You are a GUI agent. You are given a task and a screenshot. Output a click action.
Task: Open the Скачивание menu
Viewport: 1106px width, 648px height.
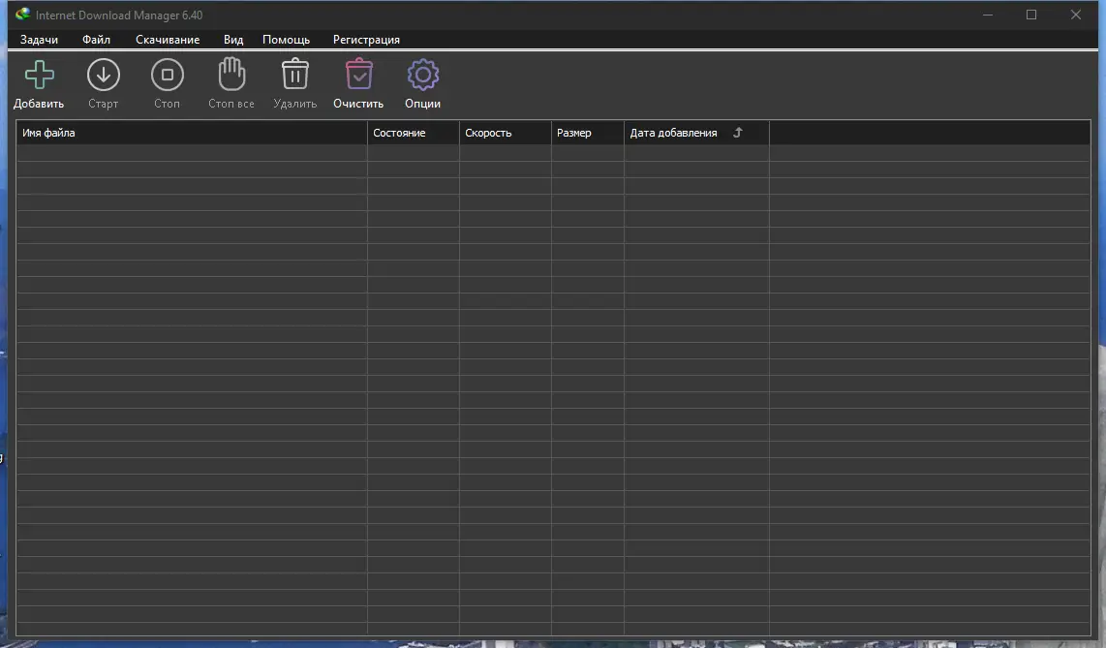(x=168, y=40)
